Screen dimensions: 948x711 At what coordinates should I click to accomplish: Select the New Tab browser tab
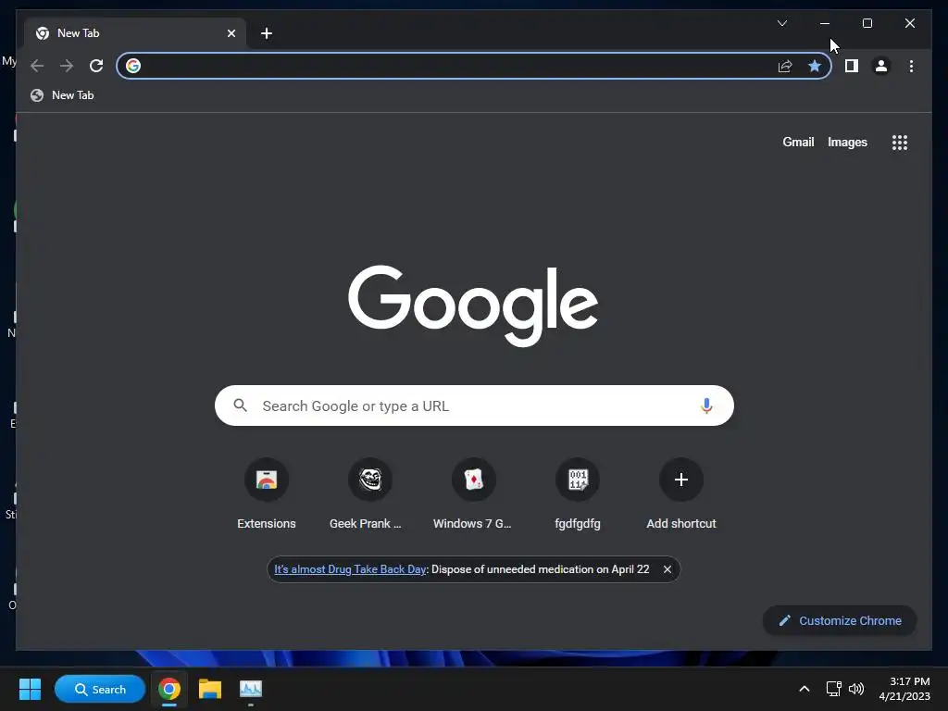click(136, 33)
